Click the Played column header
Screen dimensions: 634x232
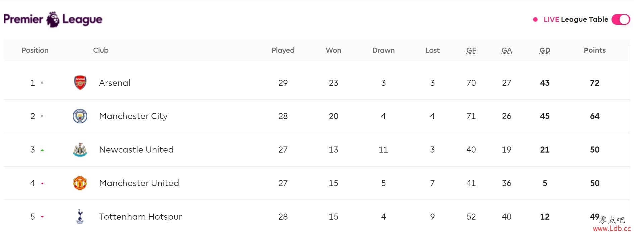(x=283, y=50)
